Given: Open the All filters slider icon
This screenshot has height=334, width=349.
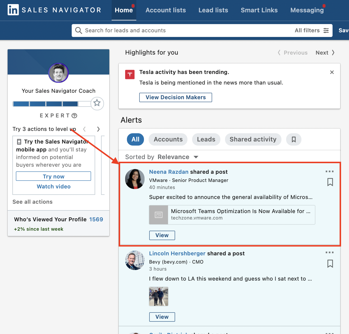Looking at the screenshot, I should 326,31.
